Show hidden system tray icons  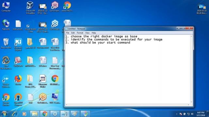click(177, 114)
